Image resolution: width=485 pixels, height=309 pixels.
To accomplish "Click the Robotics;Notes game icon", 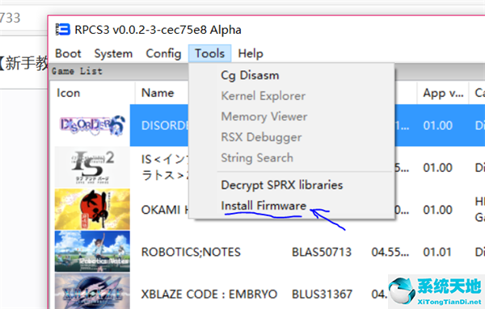I will coord(92,251).
